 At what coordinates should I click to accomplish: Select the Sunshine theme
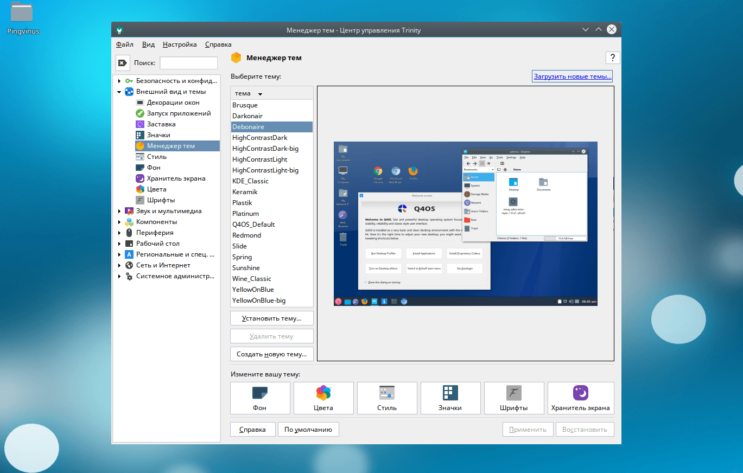(272, 268)
